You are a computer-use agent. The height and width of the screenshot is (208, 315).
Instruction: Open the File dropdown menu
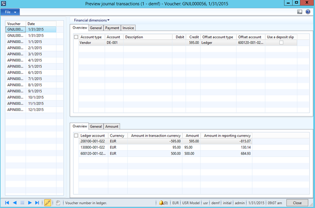tap(12, 12)
